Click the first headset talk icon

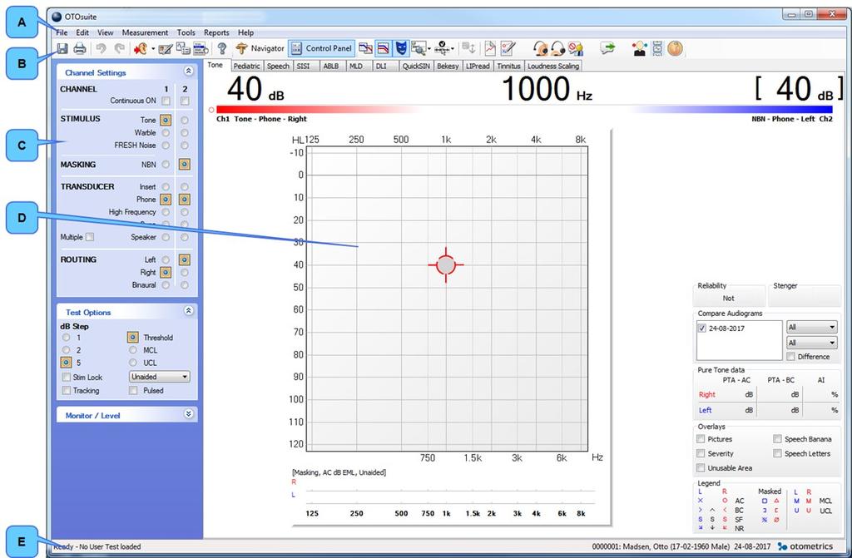(541, 49)
